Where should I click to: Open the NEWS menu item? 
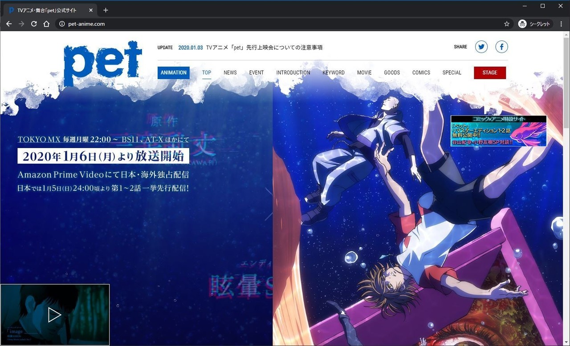[230, 72]
